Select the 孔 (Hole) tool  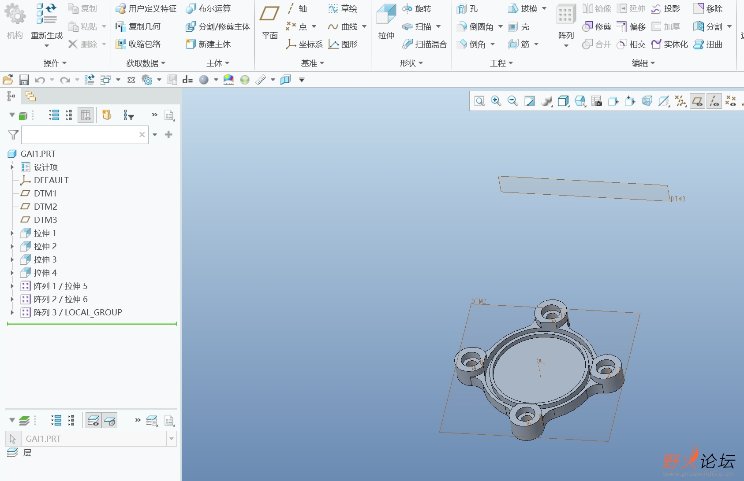point(468,9)
